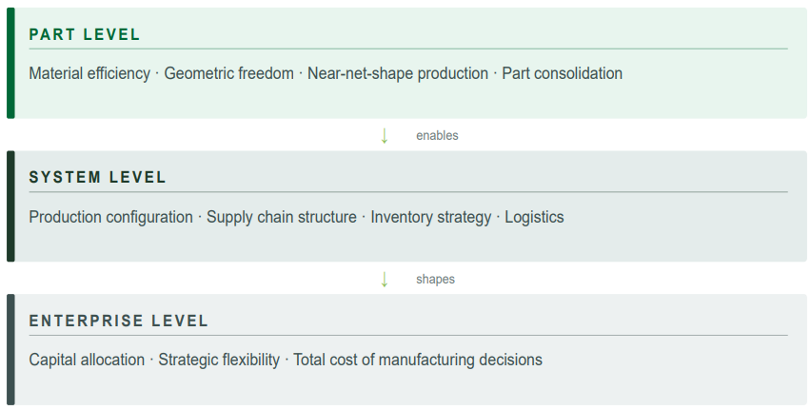Click the "Strategic flexibility" item

[x=219, y=360]
